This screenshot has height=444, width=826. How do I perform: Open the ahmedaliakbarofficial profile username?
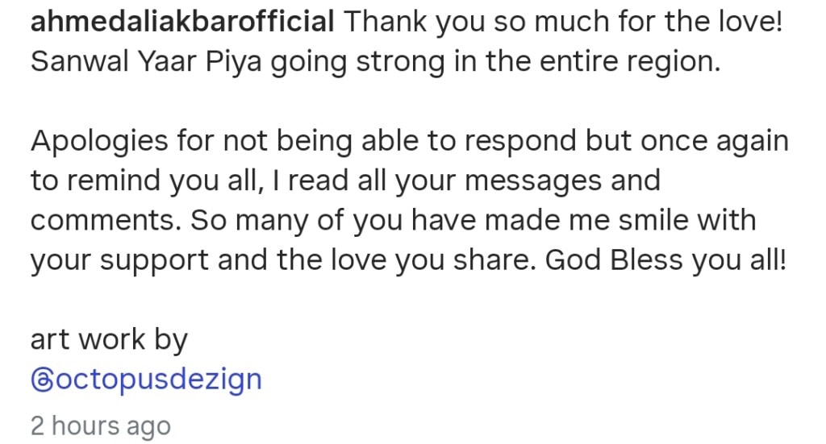[181, 22]
